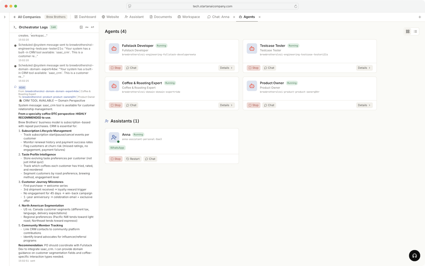Select '2. Taste Profile Intelligence' log line
Viewport: 425px width, 266px height.
pos(37,154)
